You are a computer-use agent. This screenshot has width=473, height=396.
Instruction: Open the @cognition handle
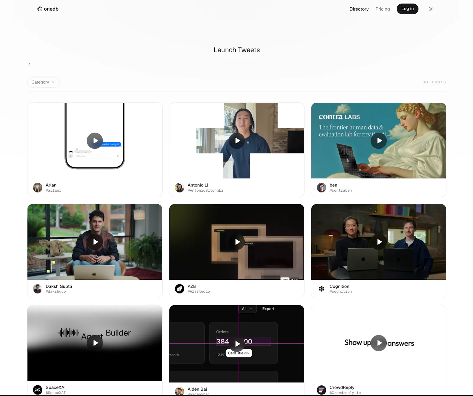[341, 291]
